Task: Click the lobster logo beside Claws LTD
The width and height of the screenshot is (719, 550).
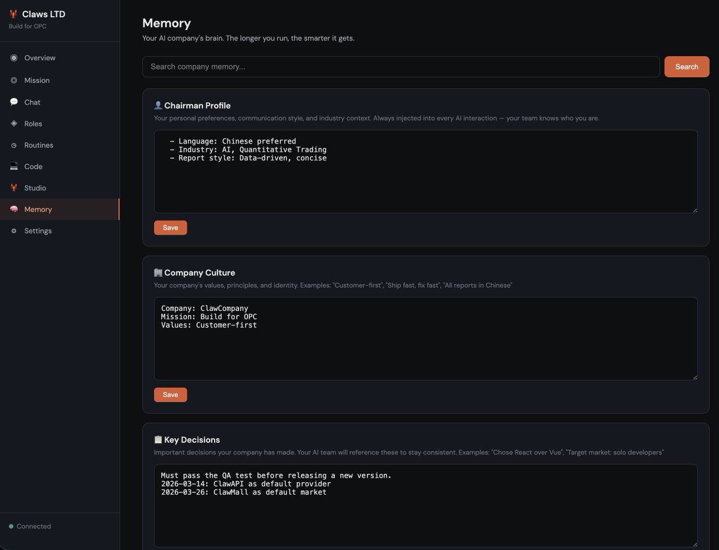Action: pos(13,14)
